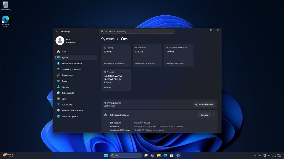The image size is (284, 159).
Task: Open the Lagring storage card
Action: click(116, 55)
